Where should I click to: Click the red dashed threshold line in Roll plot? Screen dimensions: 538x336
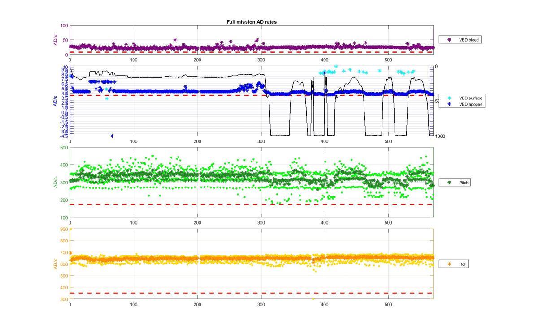click(x=251, y=293)
